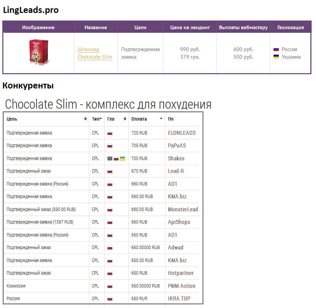This screenshot has height=308, width=316.
Task: Toggle the Оплата column sort arrow
Action: tap(161, 119)
